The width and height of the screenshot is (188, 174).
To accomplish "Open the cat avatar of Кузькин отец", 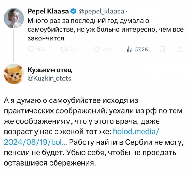I will (14, 76).
